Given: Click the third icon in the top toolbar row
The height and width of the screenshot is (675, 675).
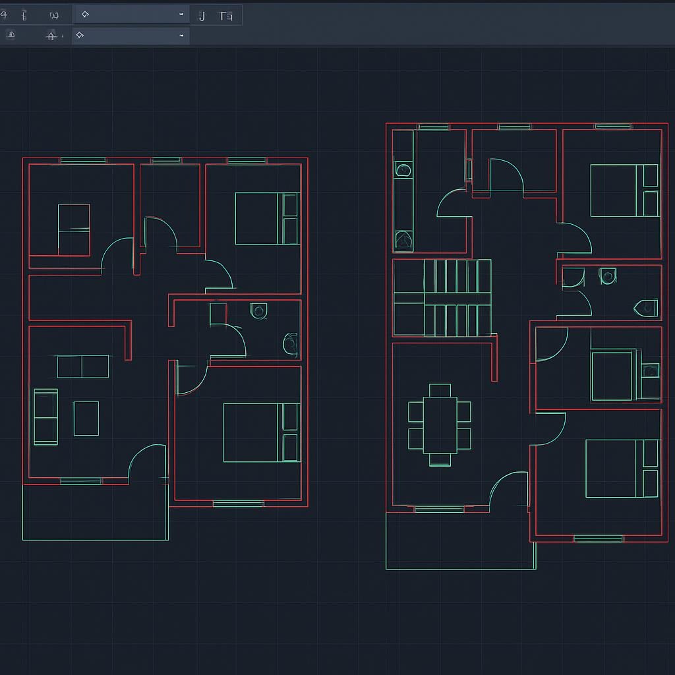Looking at the screenshot, I should (53, 15).
